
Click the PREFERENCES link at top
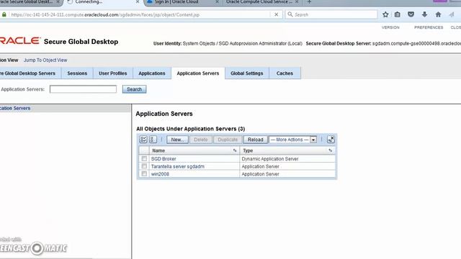[x=429, y=27]
